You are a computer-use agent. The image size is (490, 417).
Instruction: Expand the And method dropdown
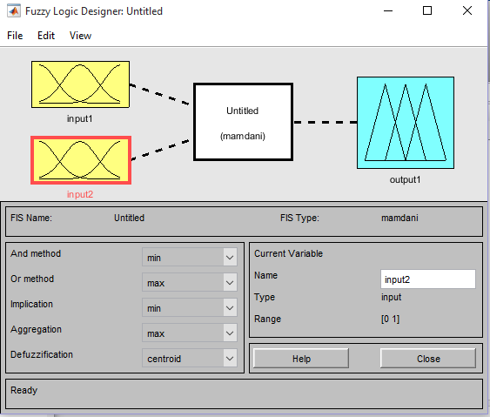[190, 258]
